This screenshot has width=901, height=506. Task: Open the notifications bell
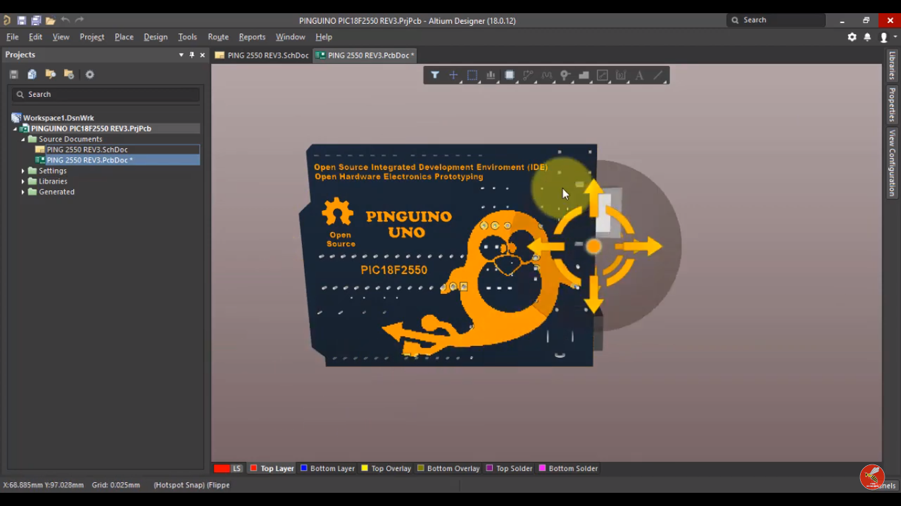tap(867, 37)
